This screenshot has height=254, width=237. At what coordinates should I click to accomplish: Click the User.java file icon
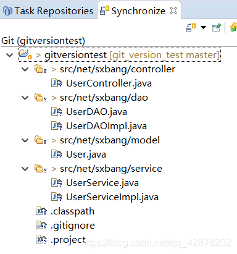pyautogui.click(x=57, y=155)
